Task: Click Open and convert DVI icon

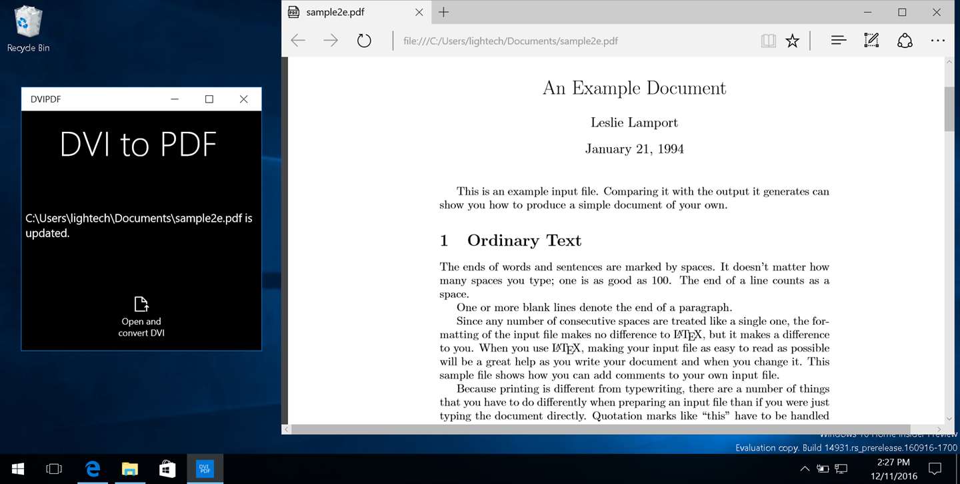Action: tap(141, 304)
